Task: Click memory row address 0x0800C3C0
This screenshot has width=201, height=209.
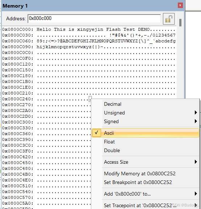Action: pyautogui.click(x=17, y=145)
